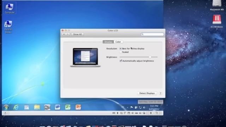Go back in System Preferences
226x127 pixels.
64,34
